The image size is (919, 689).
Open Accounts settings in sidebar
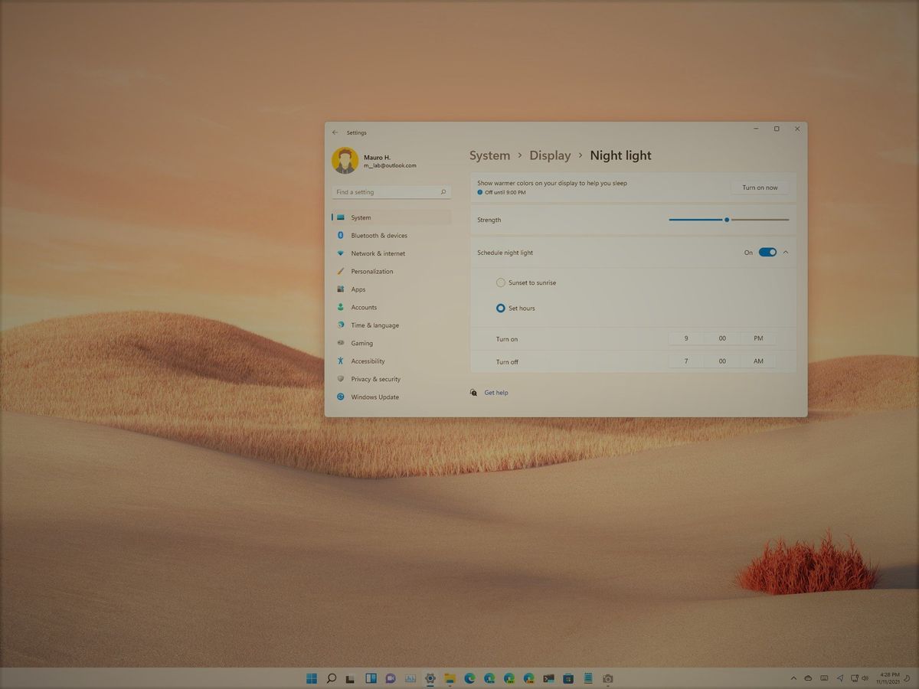(391, 308)
